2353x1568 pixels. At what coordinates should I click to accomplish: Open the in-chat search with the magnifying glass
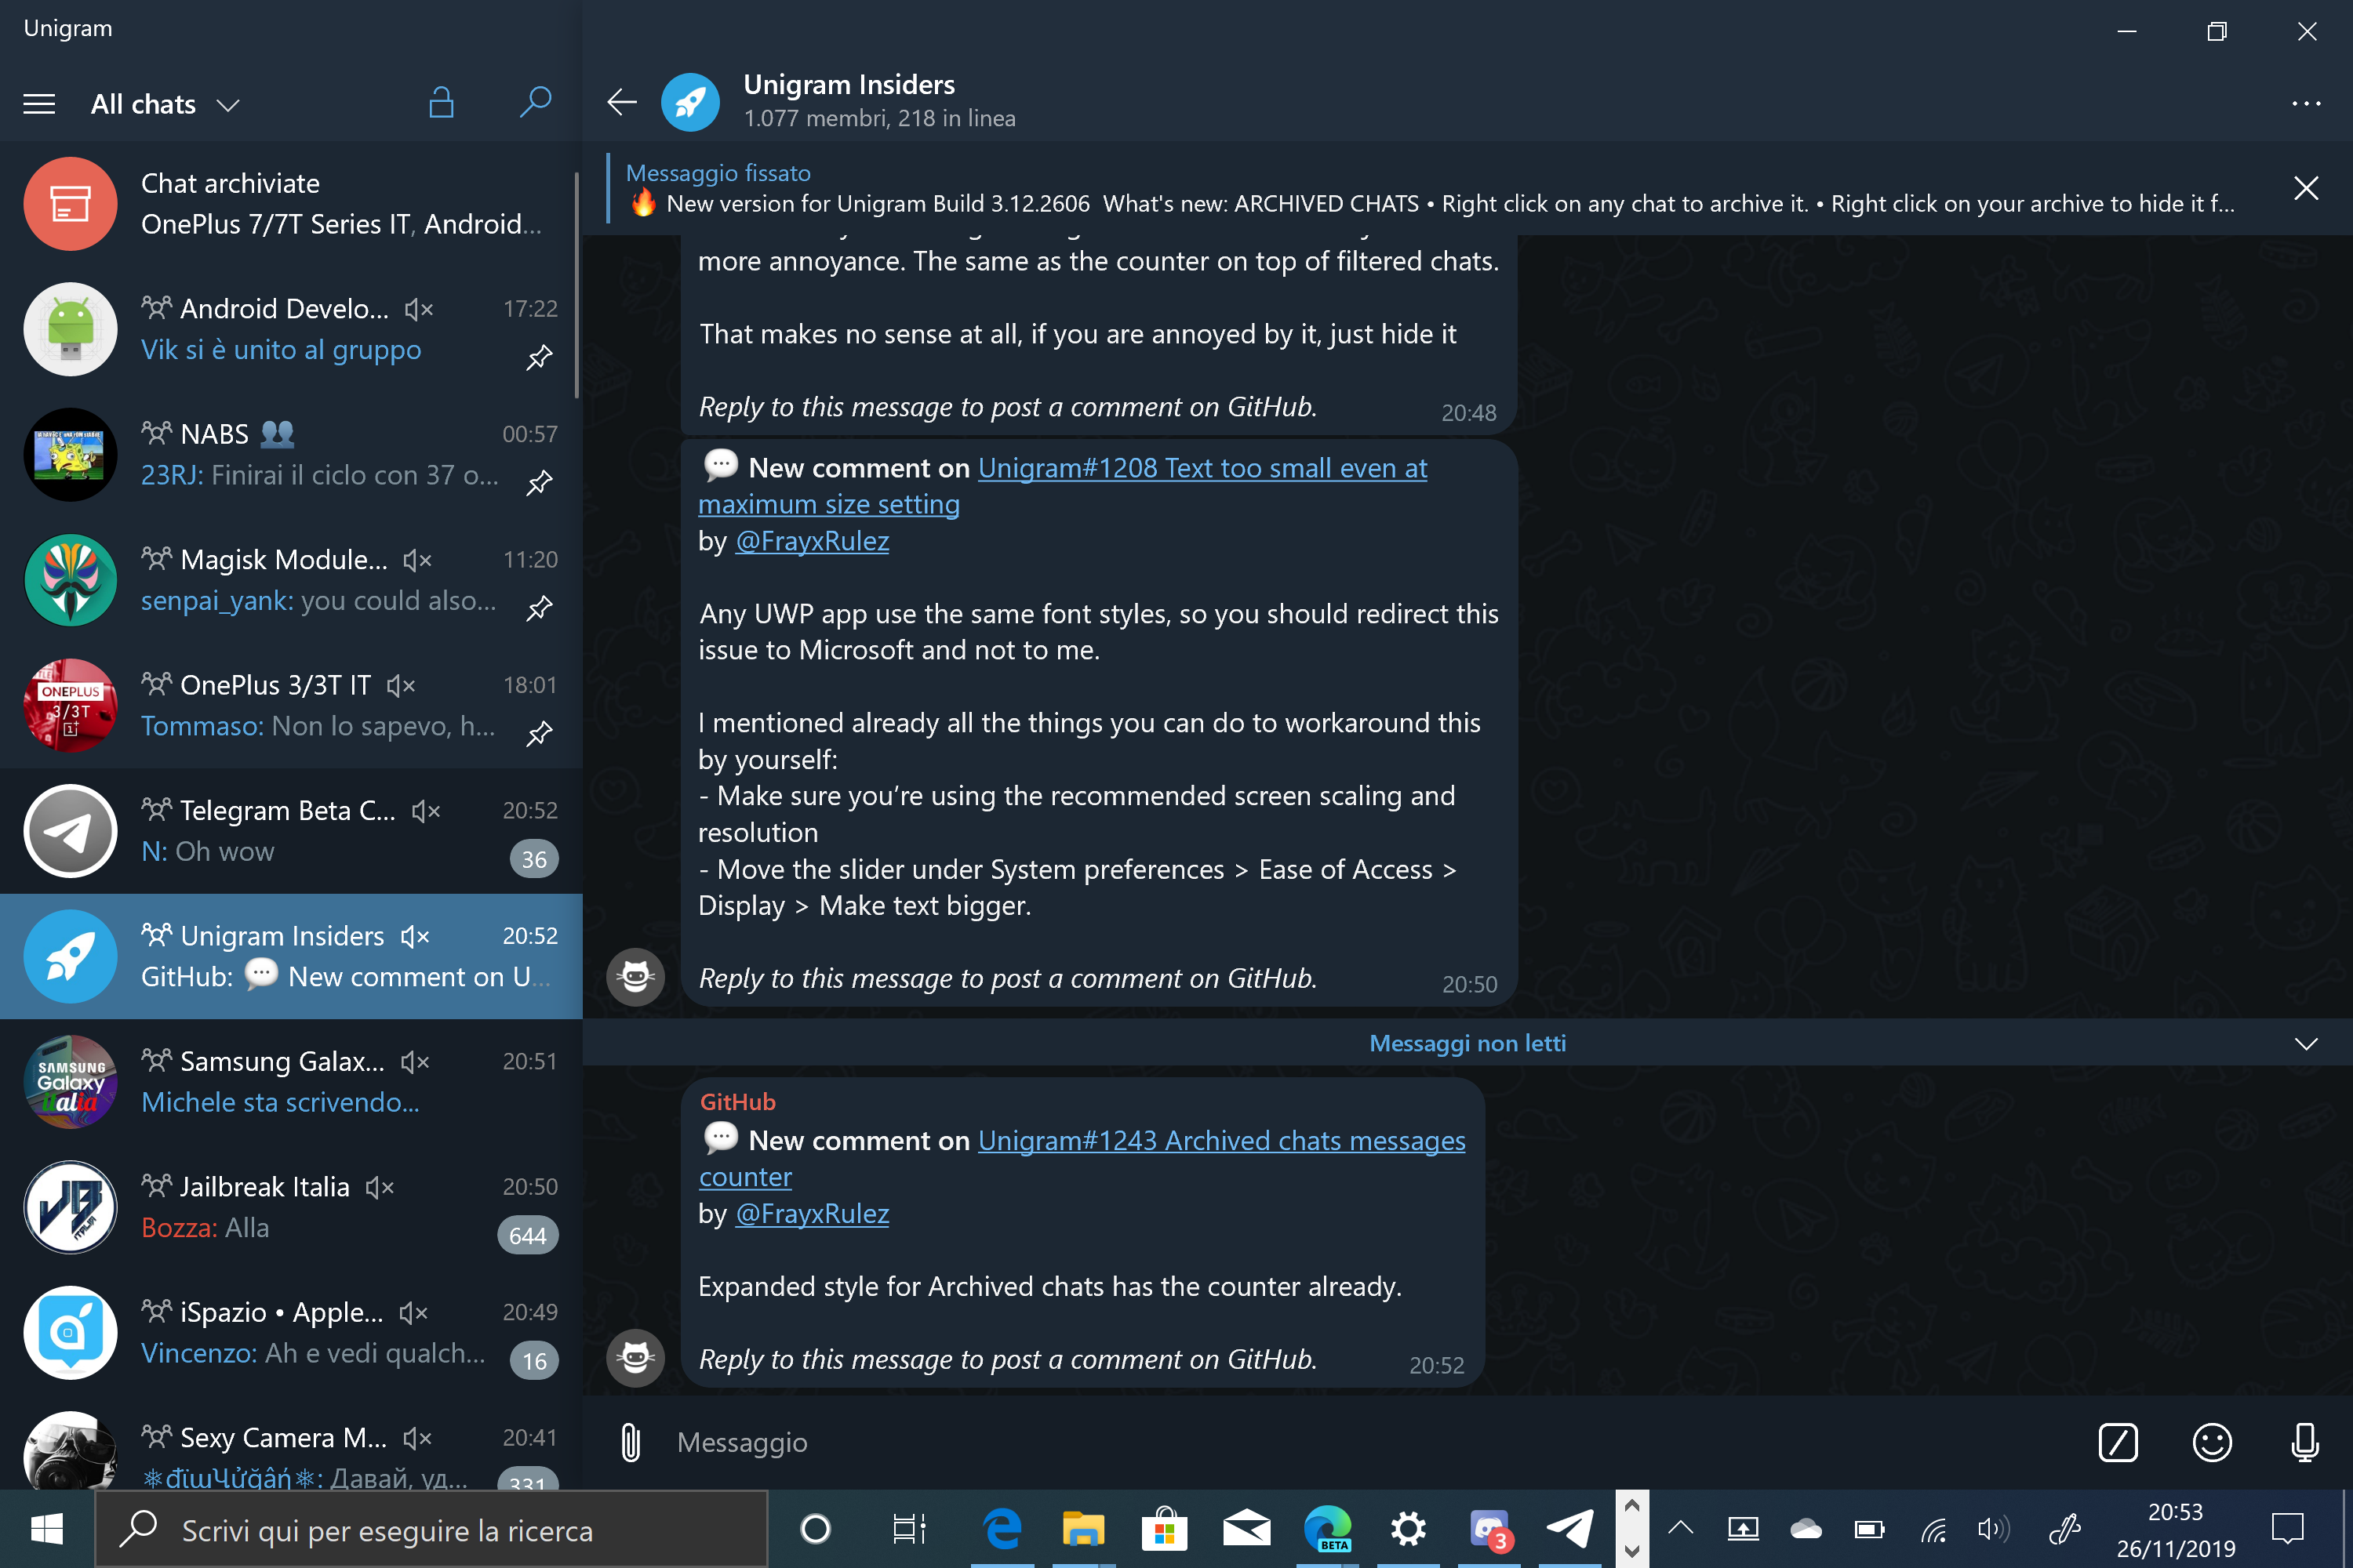[535, 102]
